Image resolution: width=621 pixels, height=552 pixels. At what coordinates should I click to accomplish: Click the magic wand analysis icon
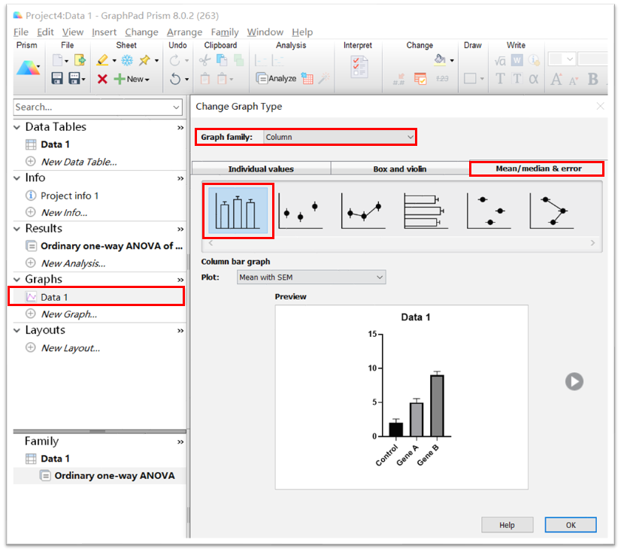[324, 78]
